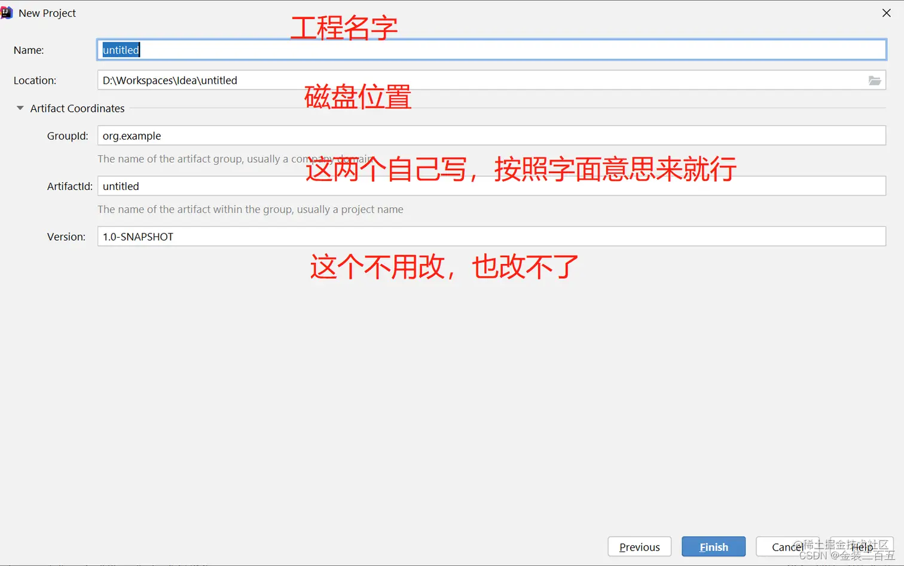Click the Previous button

(x=639, y=546)
